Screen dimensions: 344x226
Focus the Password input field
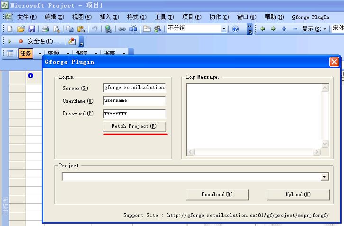pyautogui.click(x=135, y=114)
